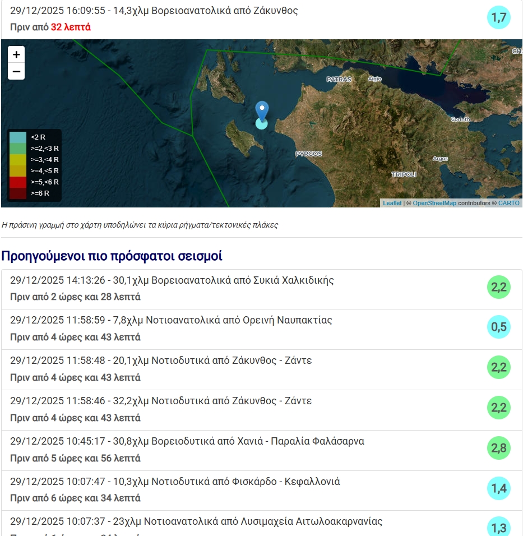Screen dimensions: 523x536
Task: Click the 0,5 magnitude badge
Action: pos(498,327)
